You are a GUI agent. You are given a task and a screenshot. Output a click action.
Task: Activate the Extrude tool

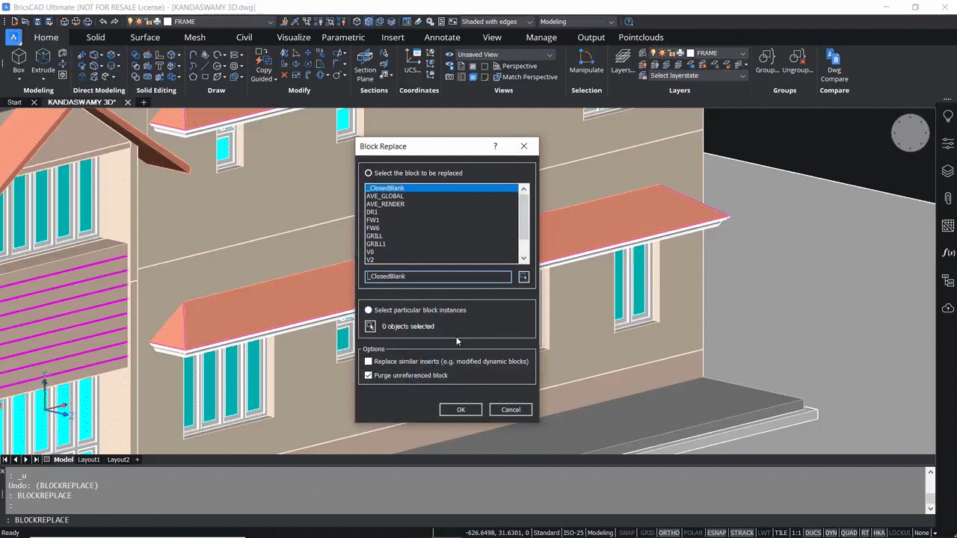point(43,61)
